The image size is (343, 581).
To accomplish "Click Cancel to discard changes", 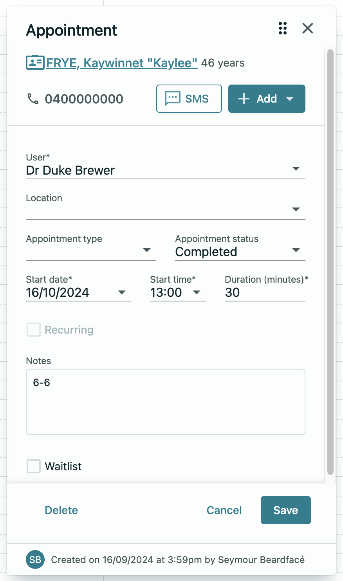I will tap(224, 510).
